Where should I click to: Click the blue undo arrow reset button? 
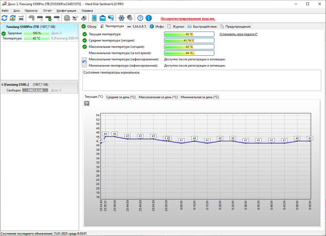click(84, 62)
